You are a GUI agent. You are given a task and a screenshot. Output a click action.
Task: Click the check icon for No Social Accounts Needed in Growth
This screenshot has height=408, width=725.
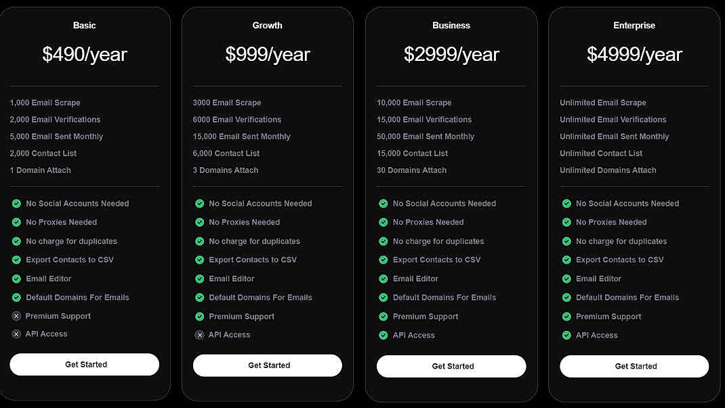(199, 203)
